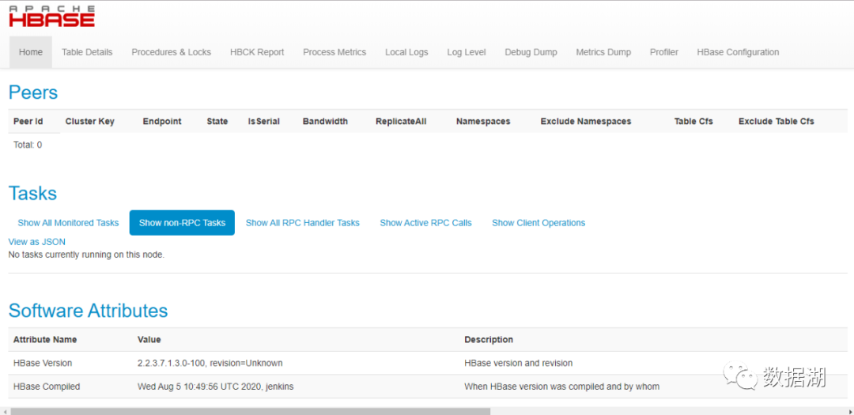Show Client Operations
Image resolution: width=854 pixels, height=415 pixels.
538,223
